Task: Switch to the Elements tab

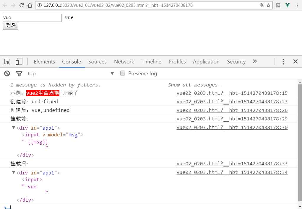Action: pos(44,62)
